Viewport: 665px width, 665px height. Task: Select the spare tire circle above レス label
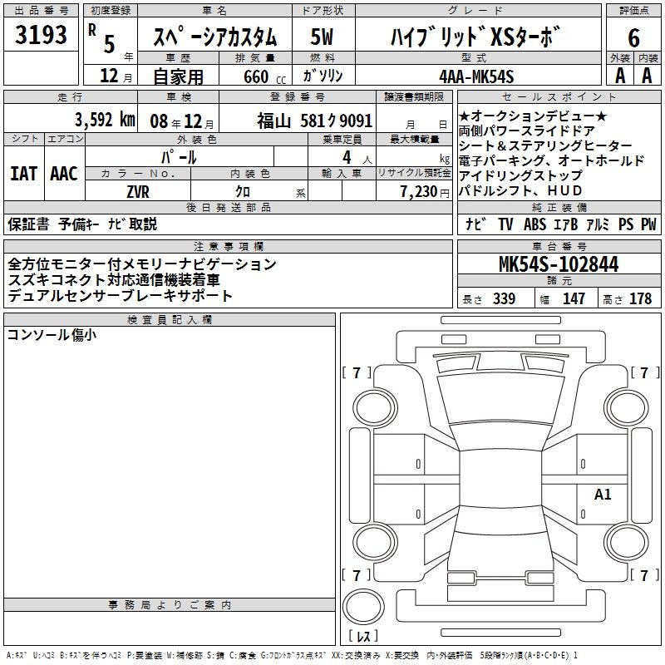click(362, 605)
